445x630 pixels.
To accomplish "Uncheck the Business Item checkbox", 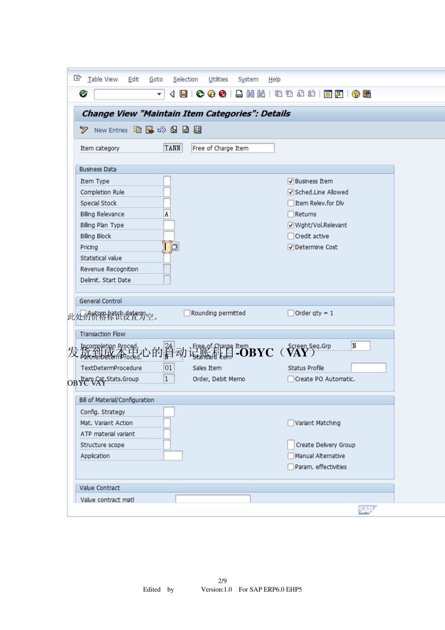I will [x=291, y=181].
